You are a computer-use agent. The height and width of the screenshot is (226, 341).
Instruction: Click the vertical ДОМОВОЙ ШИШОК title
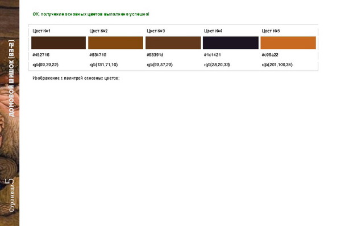11,78
